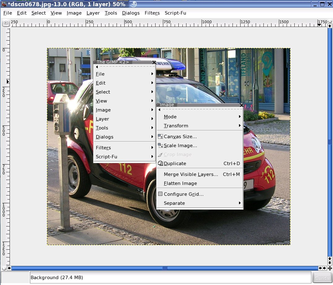
Task: Open the image menu button at ruler corner
Action: [x=6, y=23]
